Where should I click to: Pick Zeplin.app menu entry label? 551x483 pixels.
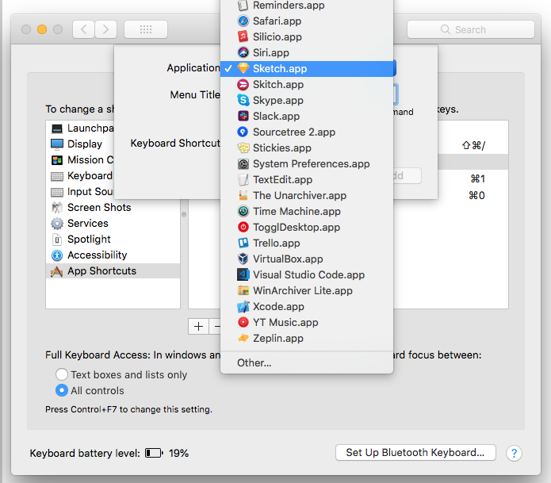(278, 338)
